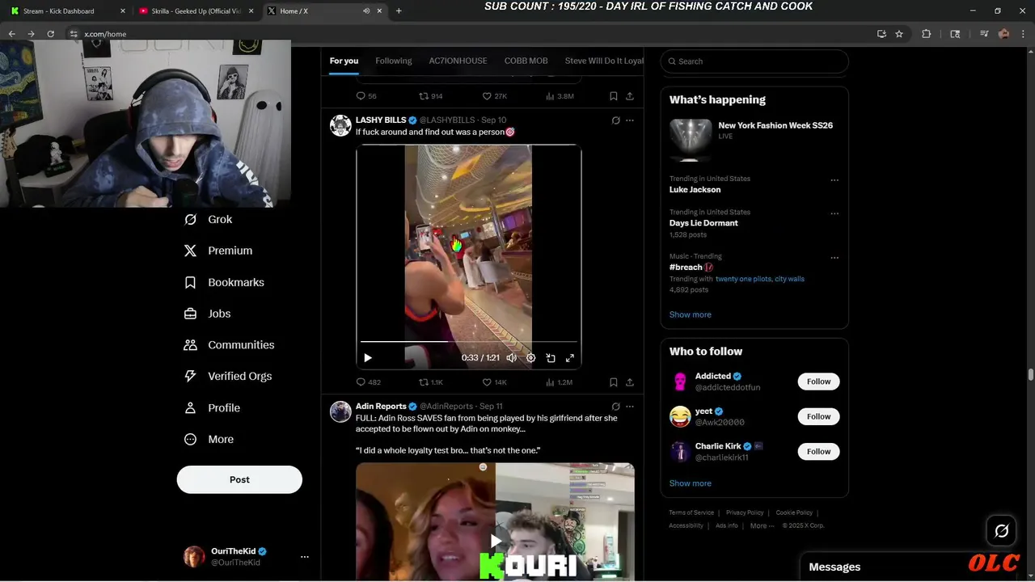Switch to the AC7IONHOUSE tab
Viewport: 1035px width, 582px height.
coord(458,61)
